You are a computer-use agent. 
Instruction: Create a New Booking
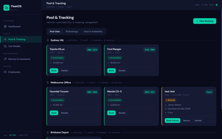click(205, 21)
